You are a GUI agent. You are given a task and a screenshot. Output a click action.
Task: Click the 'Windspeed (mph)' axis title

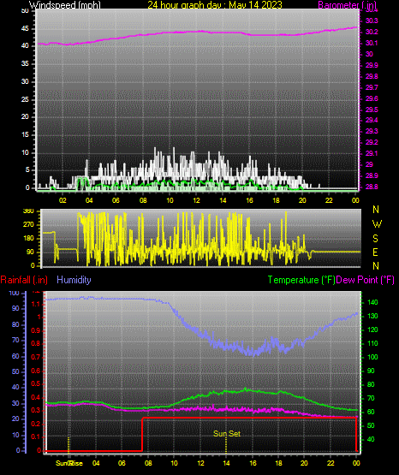pyautogui.click(x=64, y=4)
